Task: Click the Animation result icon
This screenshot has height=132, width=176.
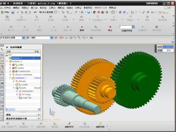Action: 20,91
